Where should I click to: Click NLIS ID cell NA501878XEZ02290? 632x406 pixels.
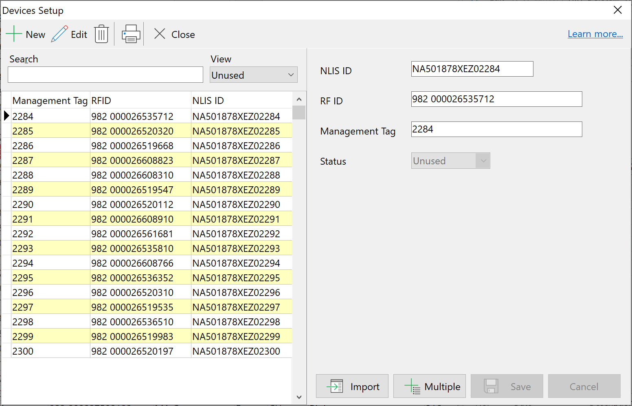(241, 204)
